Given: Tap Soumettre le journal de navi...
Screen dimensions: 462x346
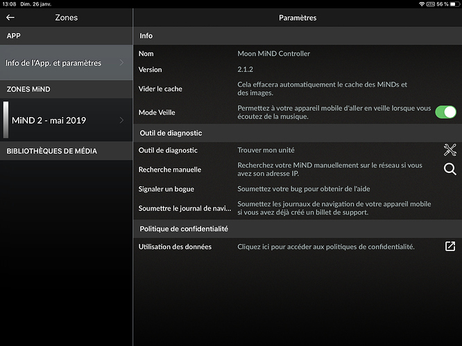Looking at the screenshot, I should (x=185, y=208).
